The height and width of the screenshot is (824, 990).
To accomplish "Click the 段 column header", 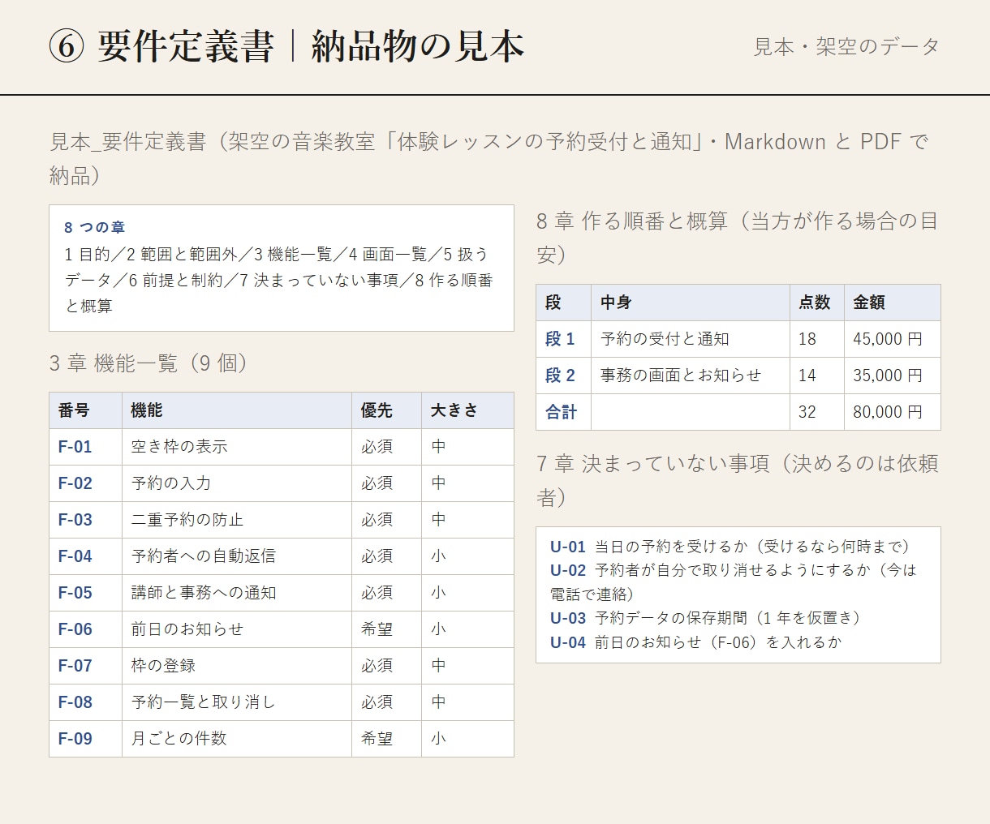I will [x=563, y=303].
